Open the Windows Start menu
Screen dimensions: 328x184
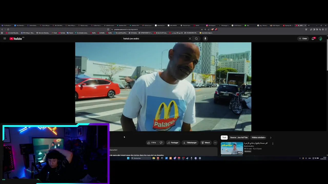[x=128, y=158]
